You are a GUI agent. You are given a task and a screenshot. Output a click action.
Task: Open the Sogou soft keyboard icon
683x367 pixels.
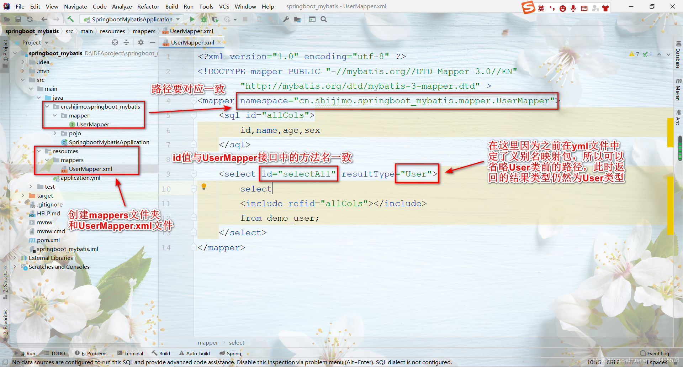pyautogui.click(x=584, y=8)
